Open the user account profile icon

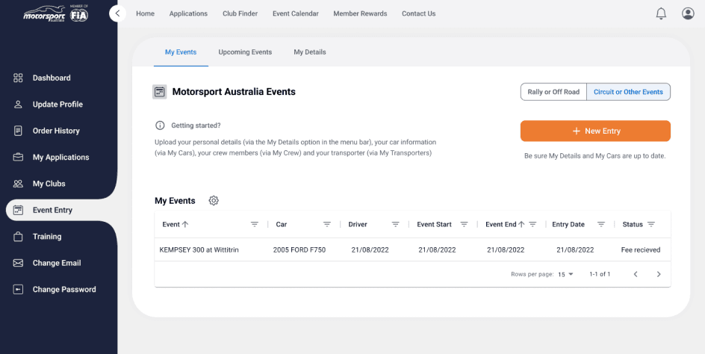pyautogui.click(x=688, y=13)
